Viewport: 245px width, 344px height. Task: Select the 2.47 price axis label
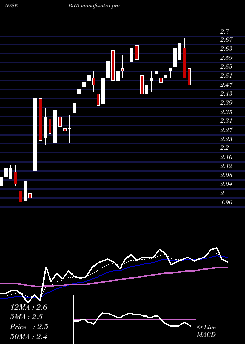[x=226, y=85]
